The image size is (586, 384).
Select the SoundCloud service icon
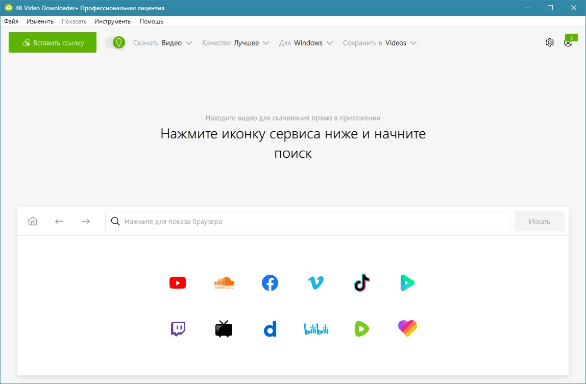tap(224, 283)
